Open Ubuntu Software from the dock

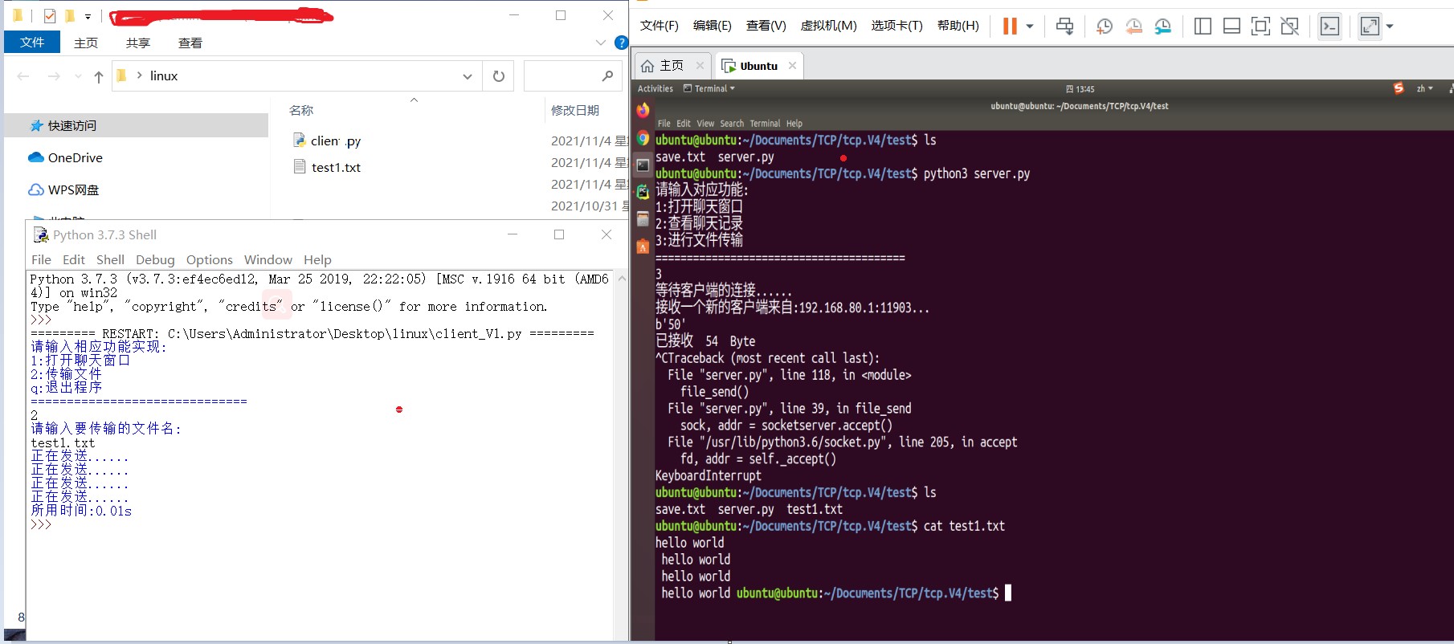click(643, 247)
